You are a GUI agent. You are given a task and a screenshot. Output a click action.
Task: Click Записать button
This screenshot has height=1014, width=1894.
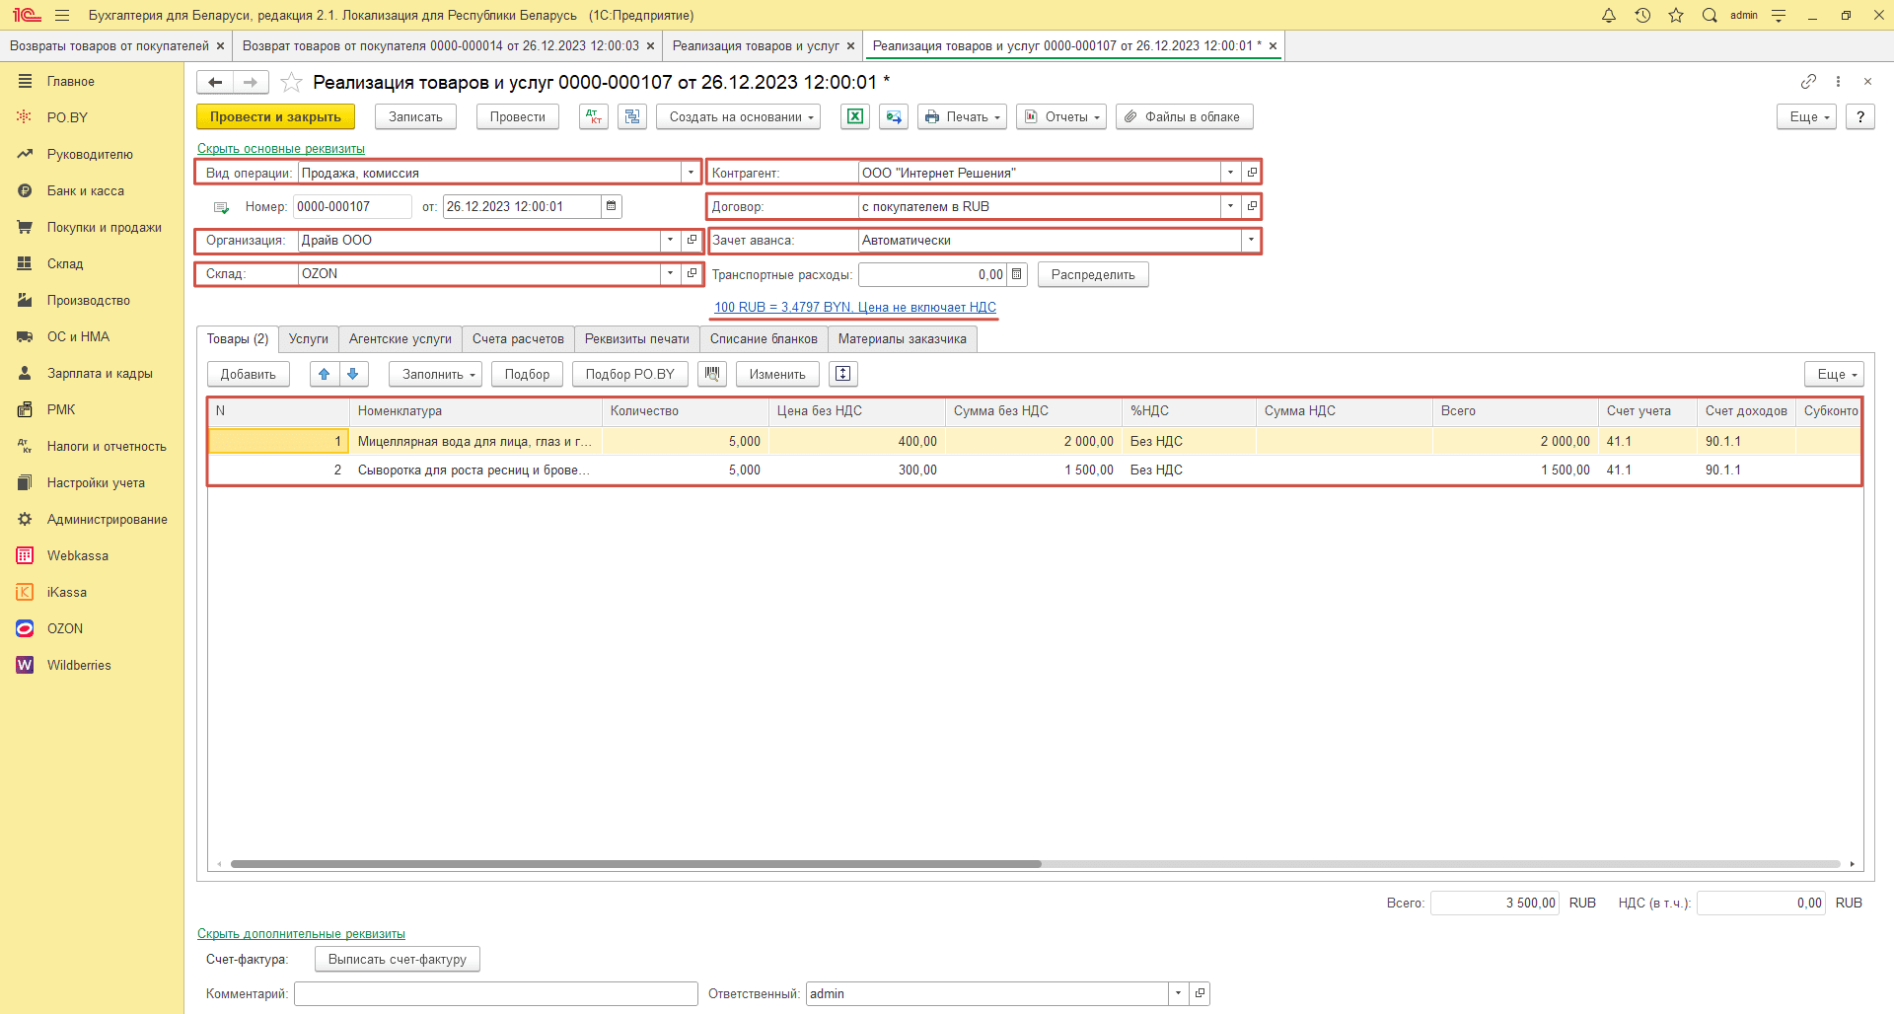tap(415, 116)
